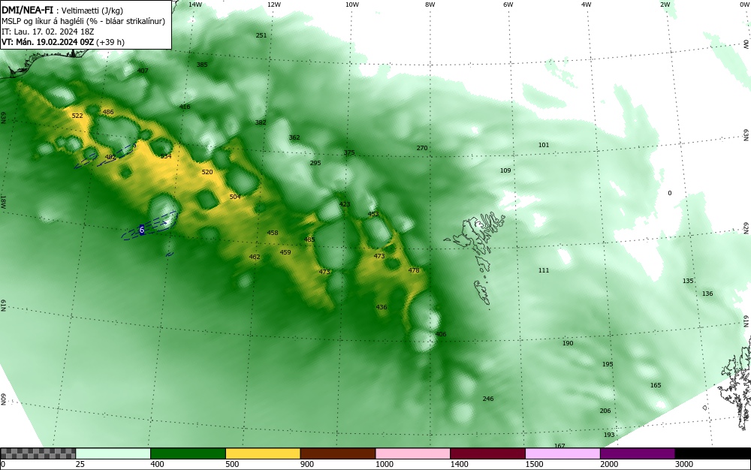The image size is (751, 470).
Task: Pick the purple 2000–3000 legend swatch
Action: click(638, 453)
